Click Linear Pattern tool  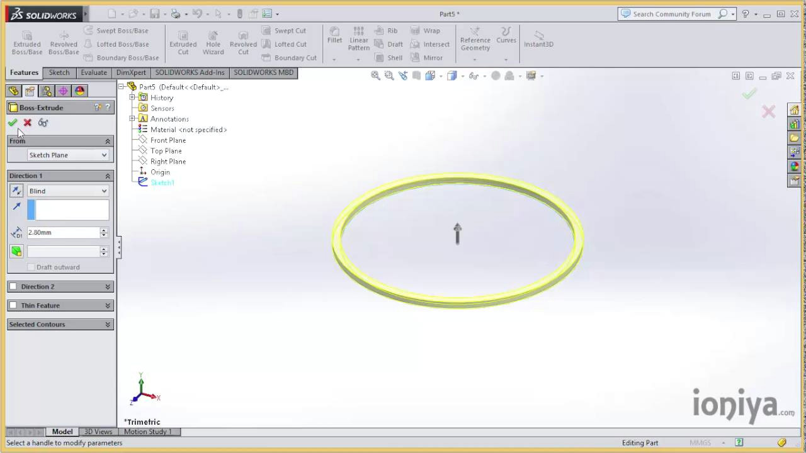358,39
